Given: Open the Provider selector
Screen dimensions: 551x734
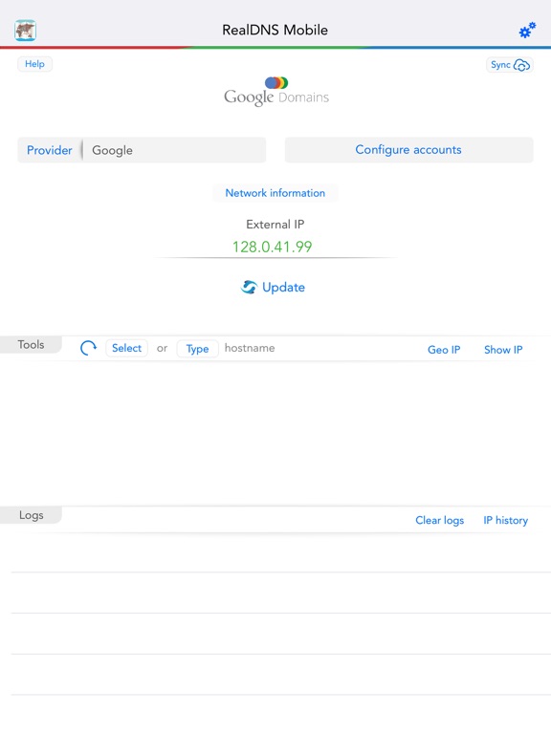Looking at the screenshot, I should pyautogui.click(x=49, y=150).
